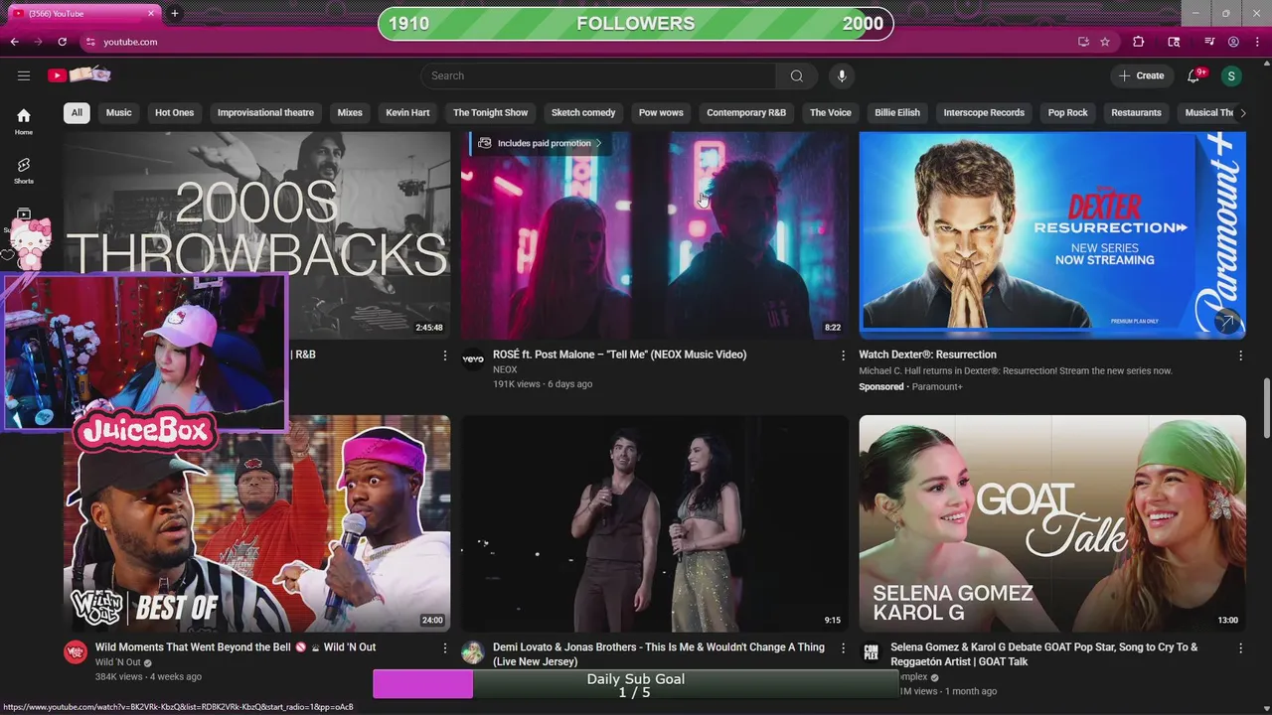
Task: Select the Billie Eilish chip
Action: tap(897, 112)
